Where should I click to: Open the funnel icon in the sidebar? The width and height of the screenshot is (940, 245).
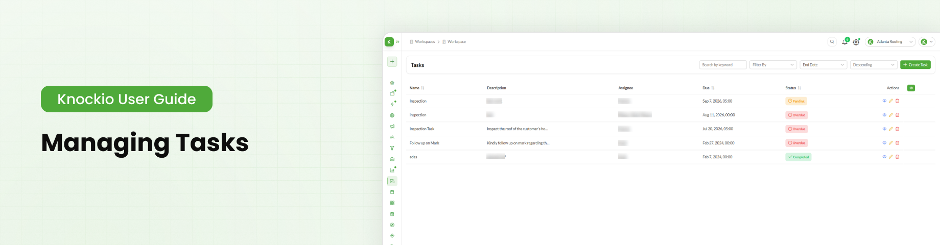tap(392, 149)
